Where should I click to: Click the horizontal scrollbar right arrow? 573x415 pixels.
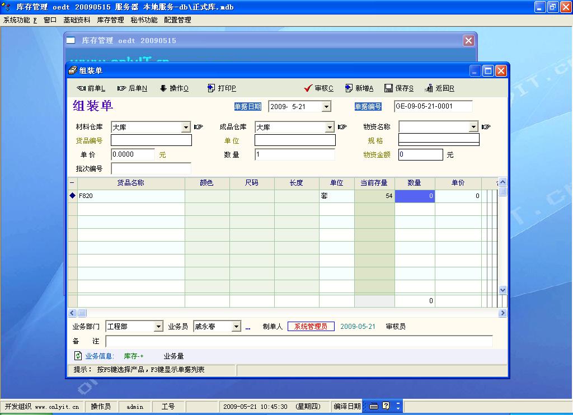tap(502, 313)
